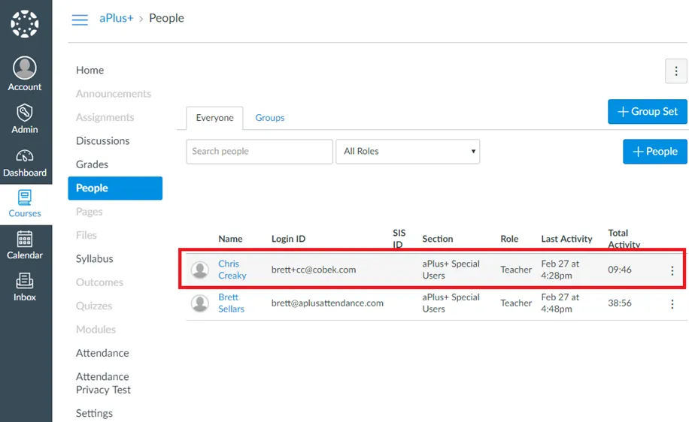The height and width of the screenshot is (422, 689).
Task: Open the page options kebab button
Action: click(675, 71)
